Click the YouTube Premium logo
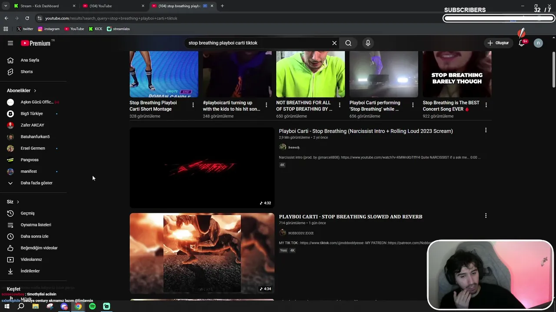This screenshot has width=556, height=312. (x=36, y=43)
